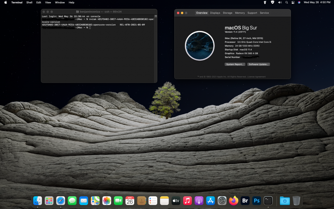
Task: Open Music app in dock
Action: click(x=187, y=201)
